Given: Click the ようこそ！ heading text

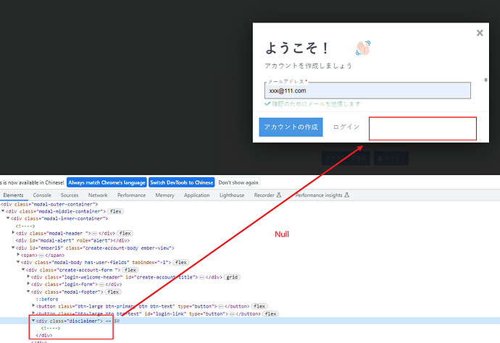Looking at the screenshot, I should pos(297,48).
